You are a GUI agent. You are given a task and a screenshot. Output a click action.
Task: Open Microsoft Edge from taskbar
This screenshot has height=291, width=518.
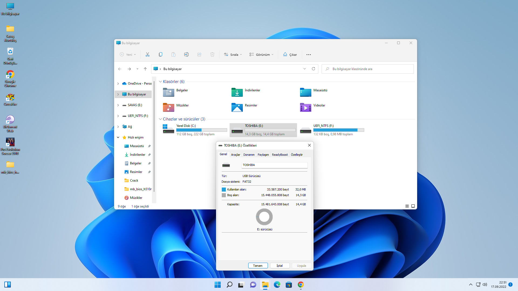click(x=277, y=285)
